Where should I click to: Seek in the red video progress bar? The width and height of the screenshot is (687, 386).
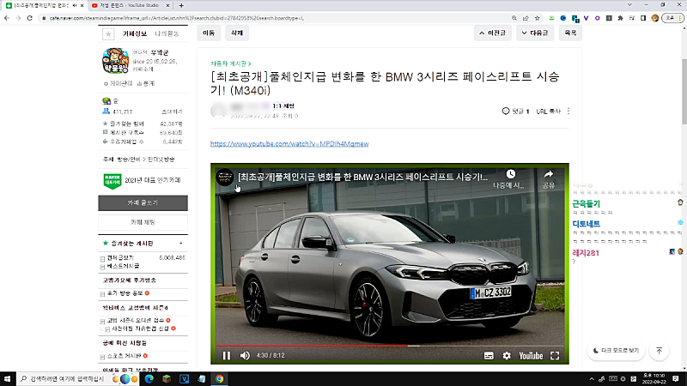[x=390, y=346]
